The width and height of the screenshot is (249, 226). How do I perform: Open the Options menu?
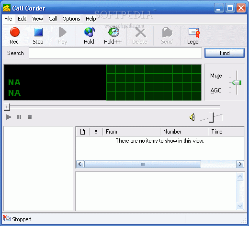(x=71, y=19)
